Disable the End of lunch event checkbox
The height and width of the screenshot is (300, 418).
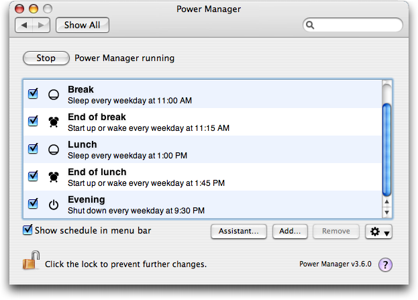point(33,176)
